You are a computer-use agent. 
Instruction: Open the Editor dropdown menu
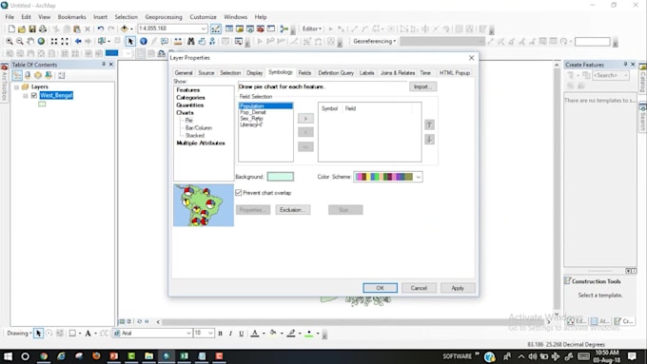tap(311, 29)
